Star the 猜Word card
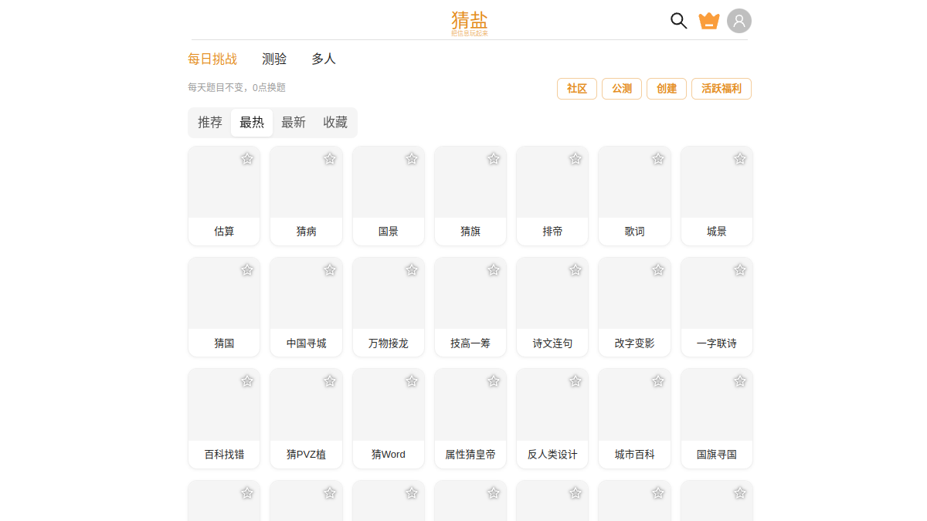Viewport: 927px width, 521px height. click(412, 381)
